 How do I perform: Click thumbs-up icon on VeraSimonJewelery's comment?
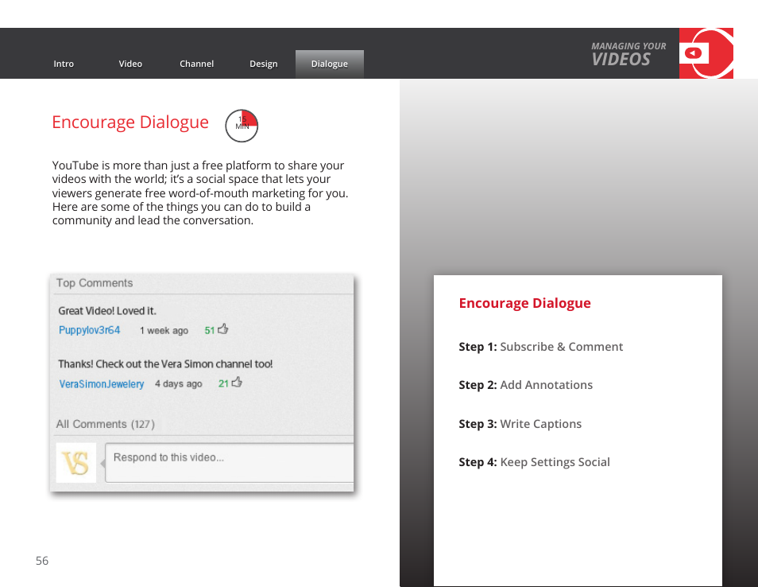click(237, 383)
